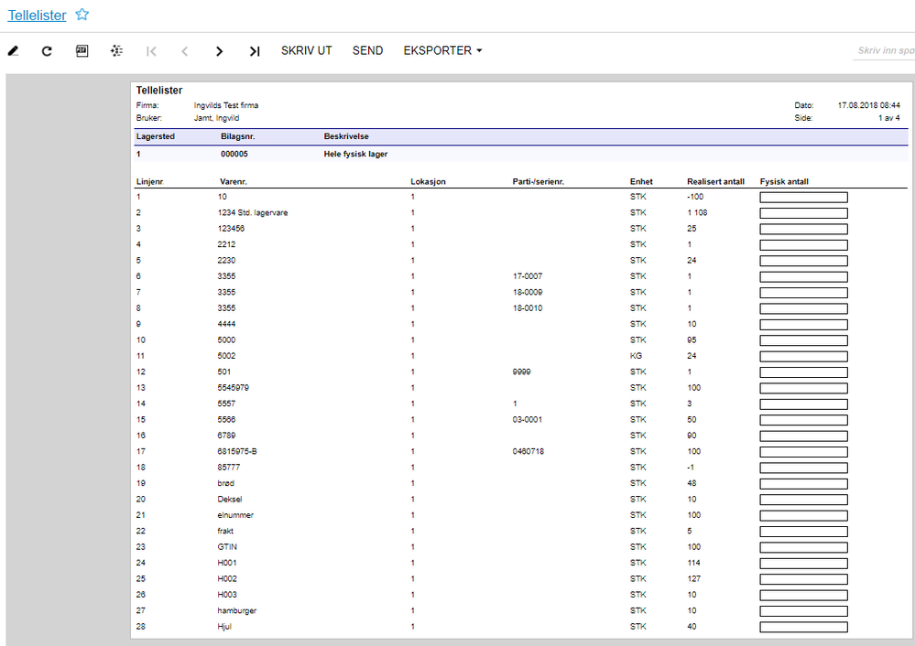Click the 'KG' unit in row 11
The height and width of the screenshot is (646, 915).
(x=636, y=356)
